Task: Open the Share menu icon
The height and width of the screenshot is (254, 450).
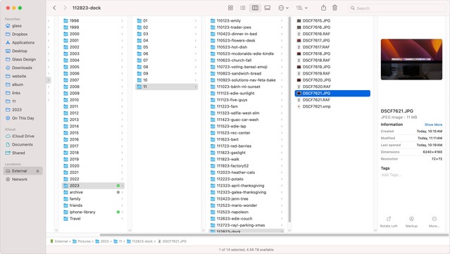Action: click(323, 8)
